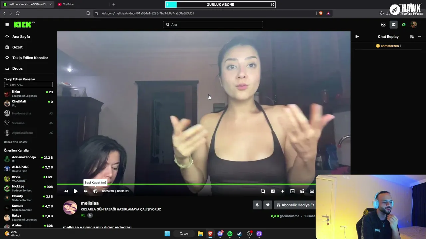Viewport: 426px width, 239px height.
Task: Open NickLee recommended channel
Action: (28, 188)
